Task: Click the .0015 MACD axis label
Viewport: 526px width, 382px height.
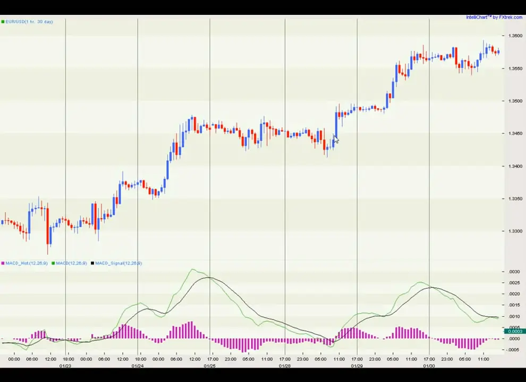Action: tap(515, 305)
